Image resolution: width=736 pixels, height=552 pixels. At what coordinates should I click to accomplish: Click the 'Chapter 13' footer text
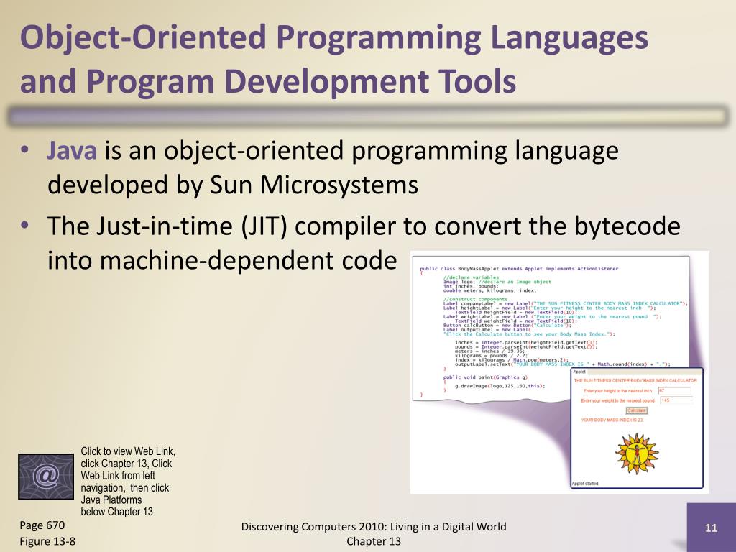coord(374,541)
